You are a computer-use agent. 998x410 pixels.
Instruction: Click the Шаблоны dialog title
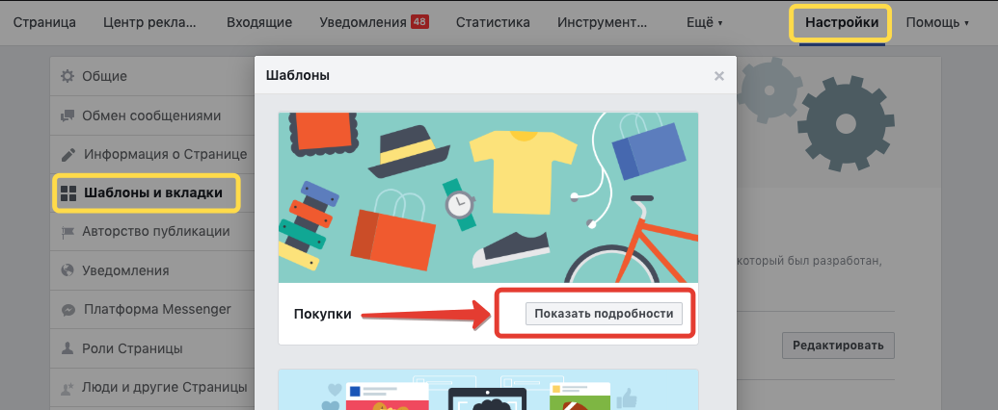point(298,76)
